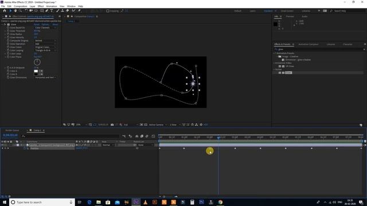Image resolution: width=367 pixels, height=206 pixels.
Task: Select the Hand tool
Action: [x=15, y=11]
